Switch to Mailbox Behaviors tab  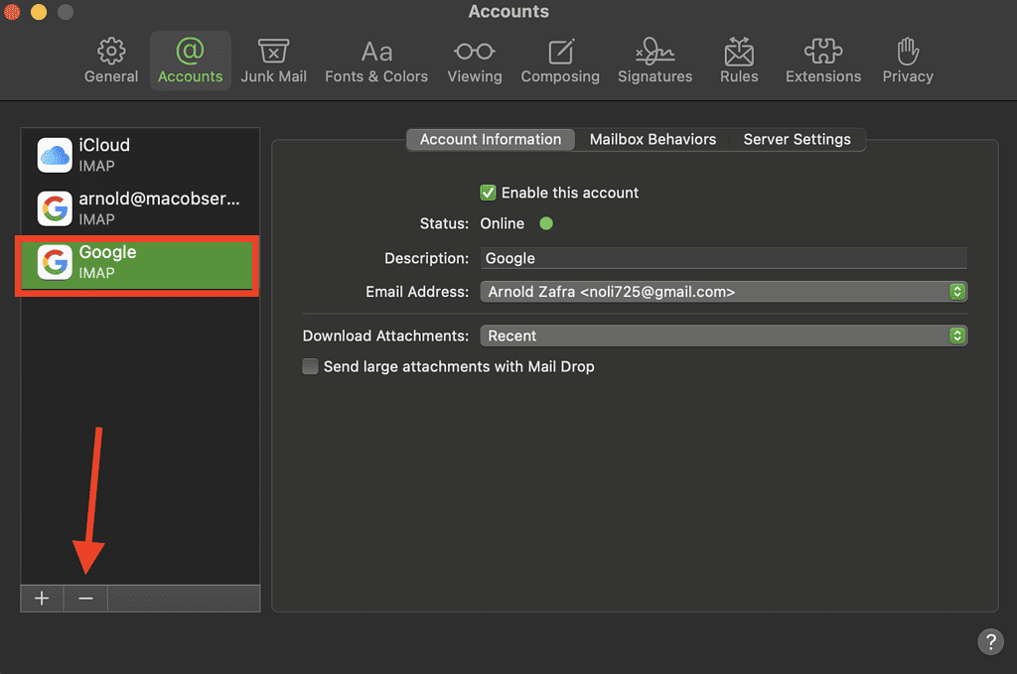[x=653, y=140]
